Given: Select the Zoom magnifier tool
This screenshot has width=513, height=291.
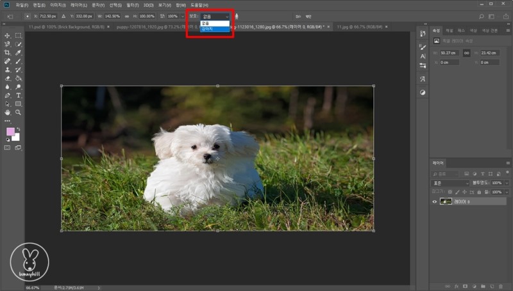Looking at the screenshot, I should click(19, 112).
